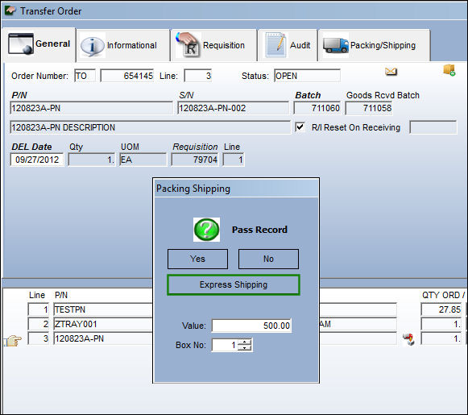
Task: Click the Express Shipping button
Action: point(234,284)
